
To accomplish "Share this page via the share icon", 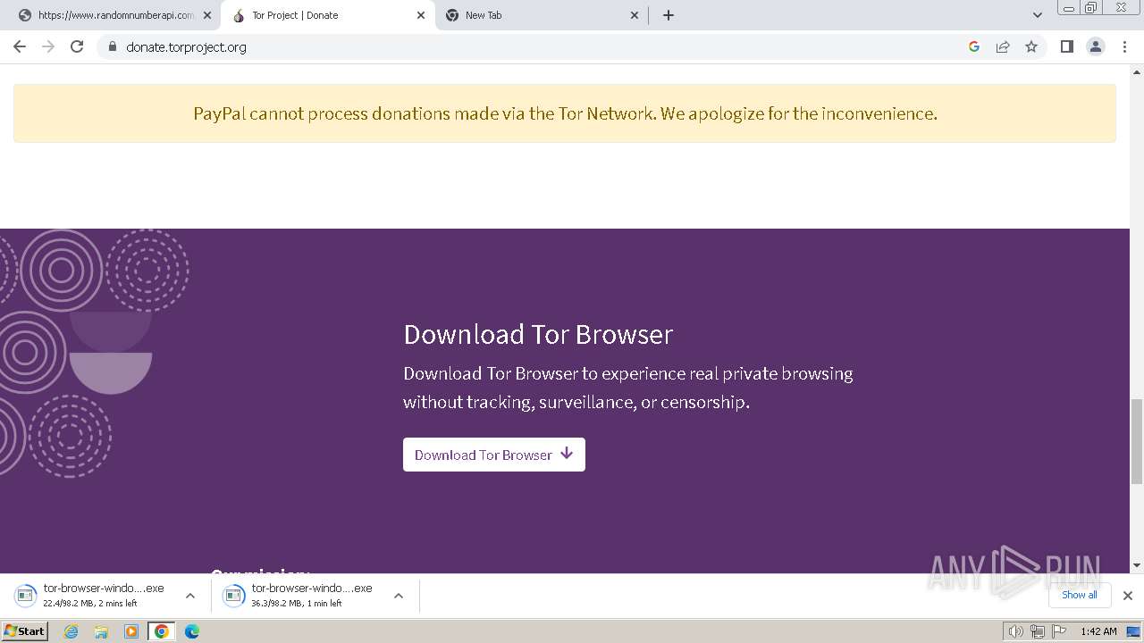I will (x=1003, y=46).
